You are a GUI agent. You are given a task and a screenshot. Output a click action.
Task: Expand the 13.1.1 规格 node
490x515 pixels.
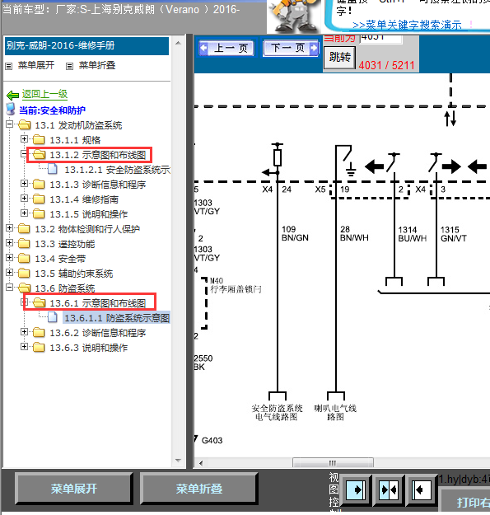[24, 139]
